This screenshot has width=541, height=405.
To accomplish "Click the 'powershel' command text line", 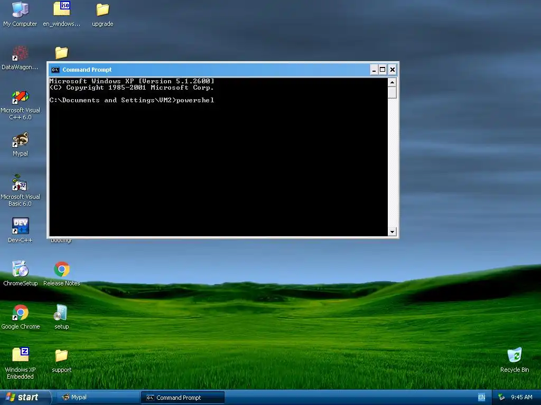I will 132,100.
